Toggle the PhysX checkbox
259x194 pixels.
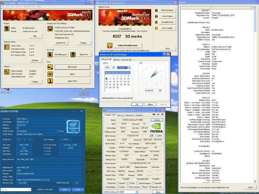[x=141, y=187]
